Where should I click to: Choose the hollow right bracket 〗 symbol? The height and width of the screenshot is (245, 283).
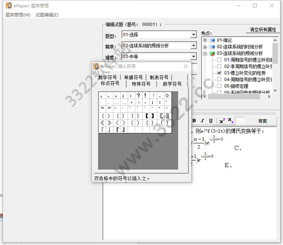tap(167, 116)
